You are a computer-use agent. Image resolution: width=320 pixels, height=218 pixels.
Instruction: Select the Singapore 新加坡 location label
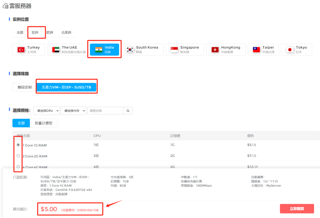click(190, 50)
